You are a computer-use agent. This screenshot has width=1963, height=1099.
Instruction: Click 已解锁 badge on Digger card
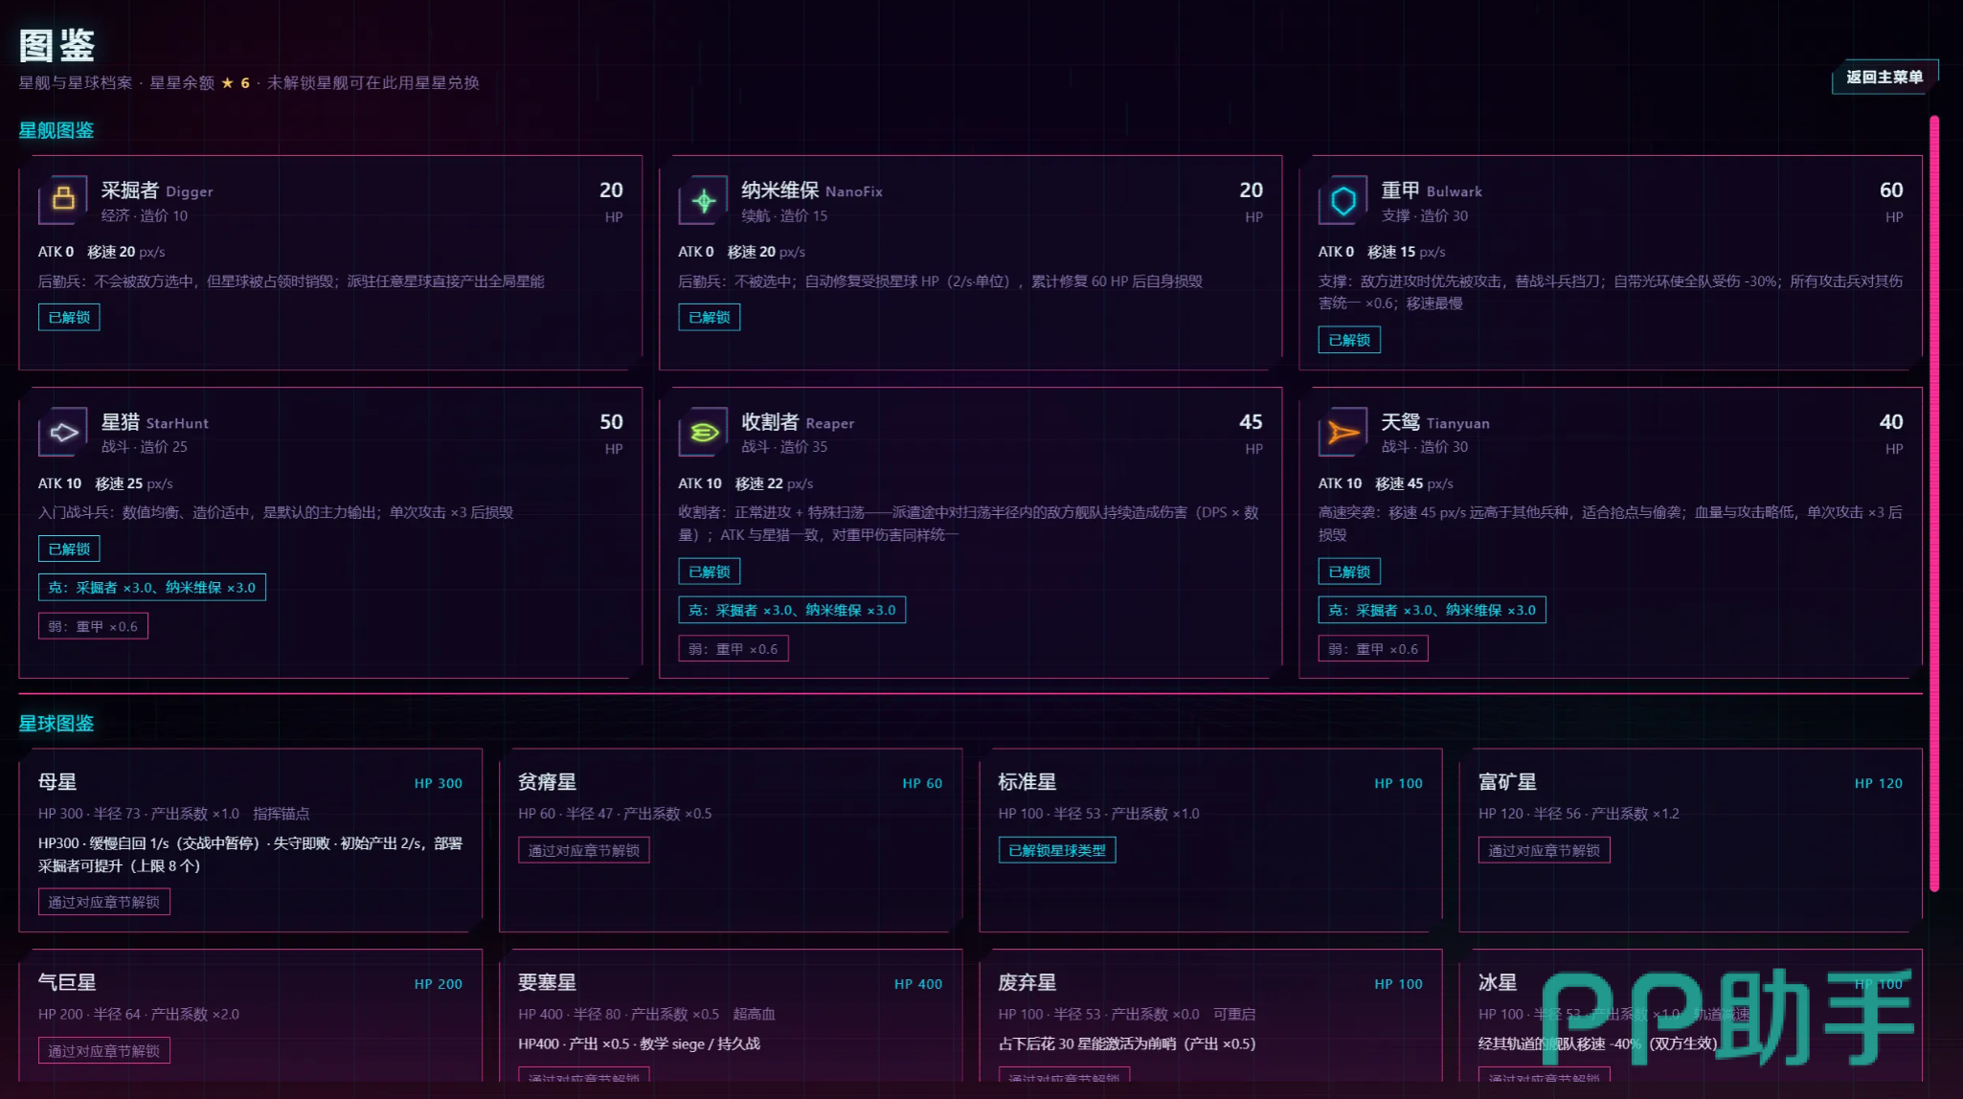[x=69, y=317]
